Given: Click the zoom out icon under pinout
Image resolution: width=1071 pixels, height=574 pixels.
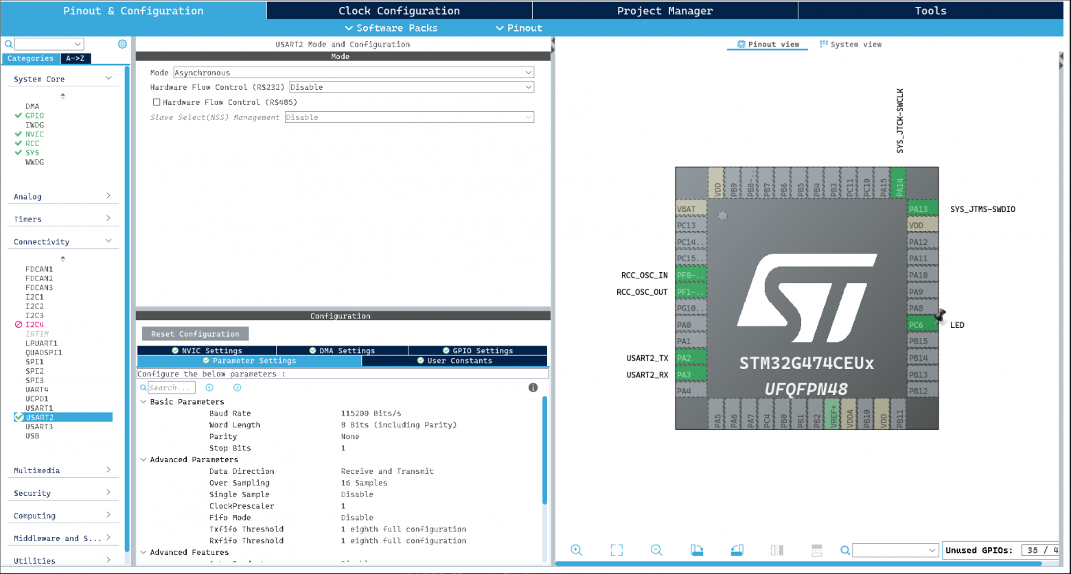Looking at the screenshot, I should (656, 550).
